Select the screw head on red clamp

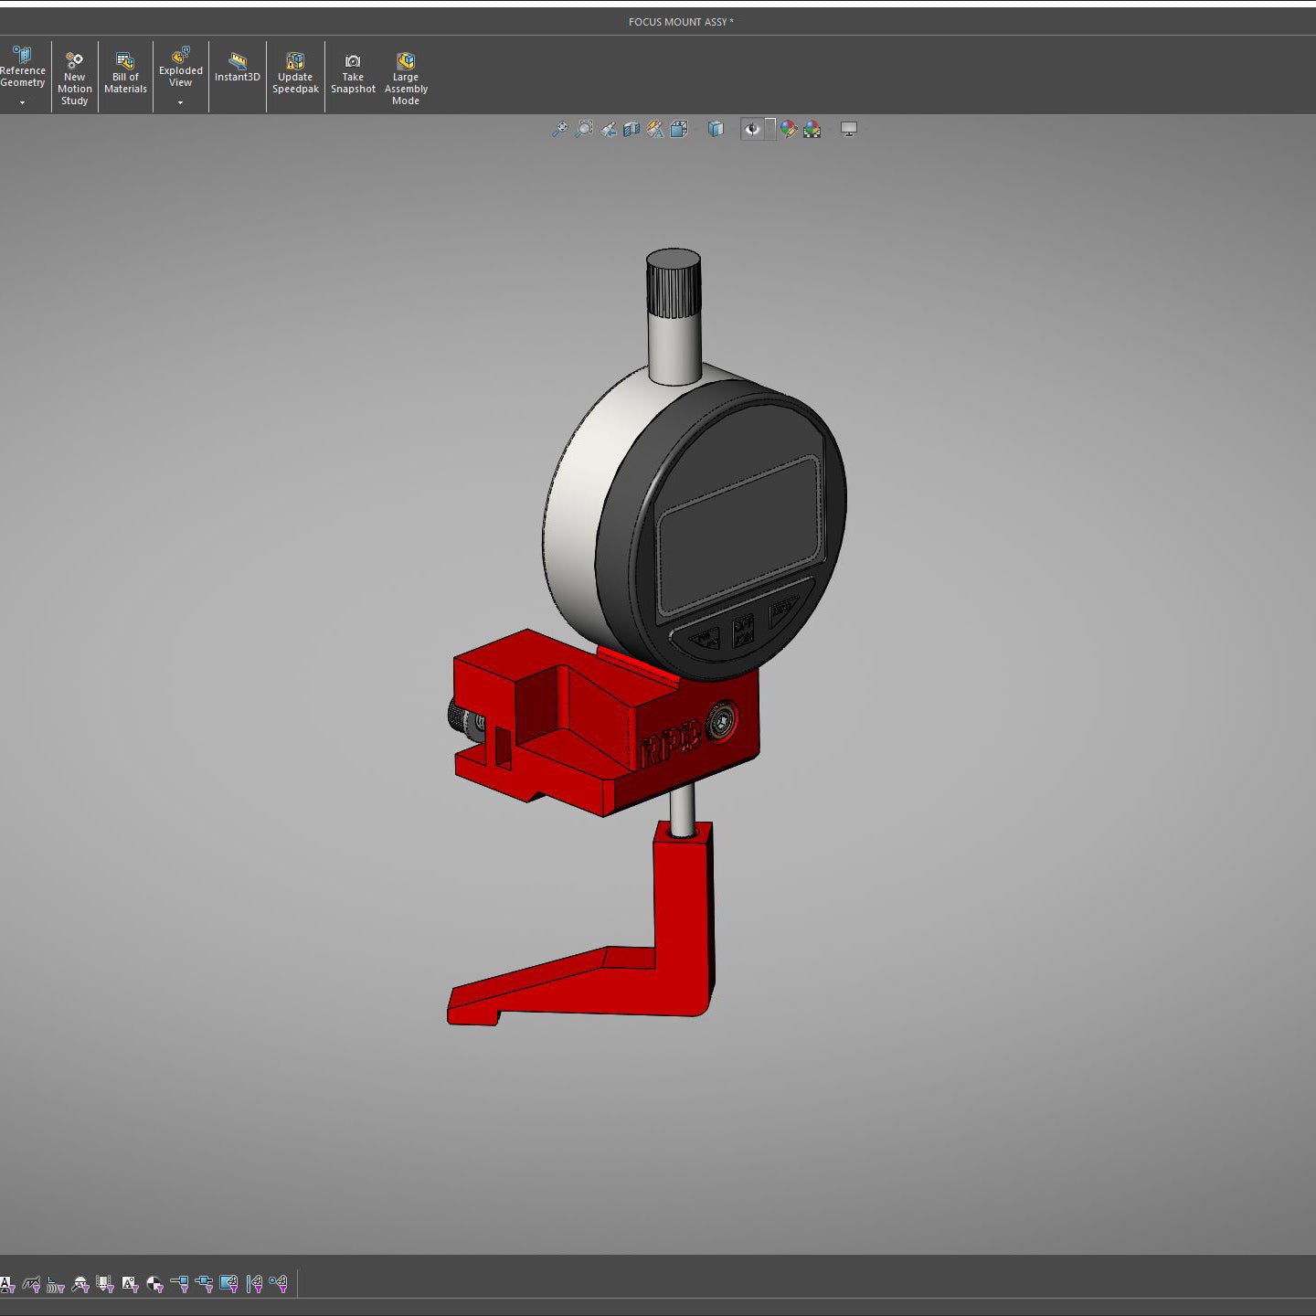pos(723,721)
